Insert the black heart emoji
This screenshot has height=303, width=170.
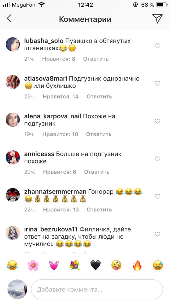[96, 265]
